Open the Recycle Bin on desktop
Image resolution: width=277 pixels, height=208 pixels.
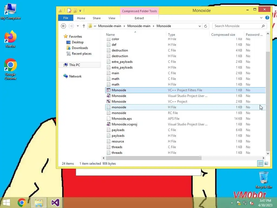(x=263, y=180)
